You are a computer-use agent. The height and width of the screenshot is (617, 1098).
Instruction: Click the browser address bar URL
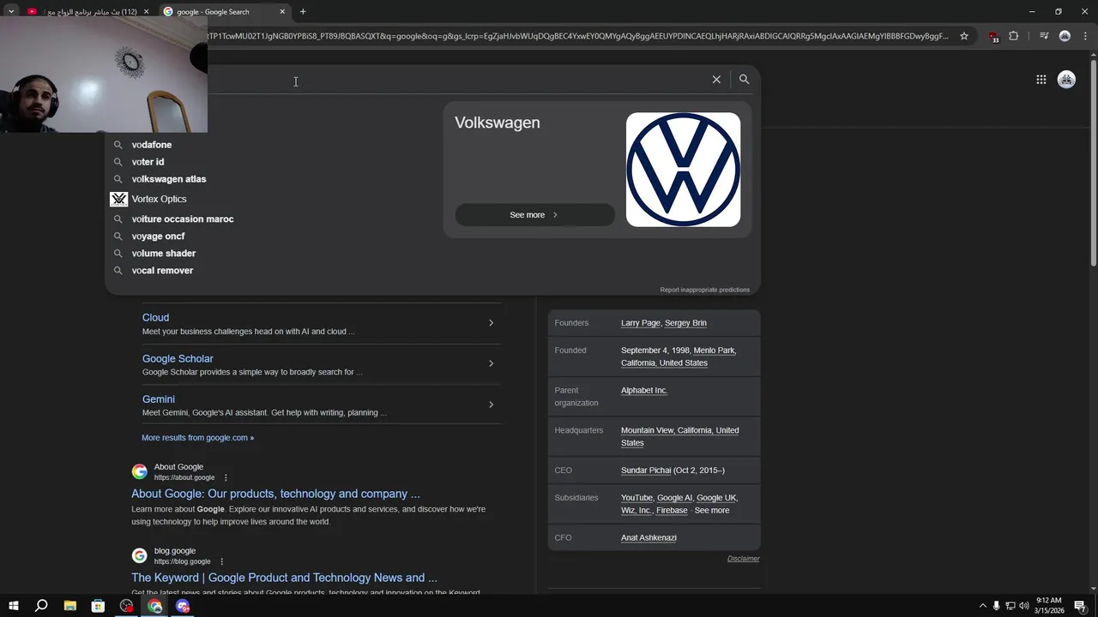click(579, 36)
